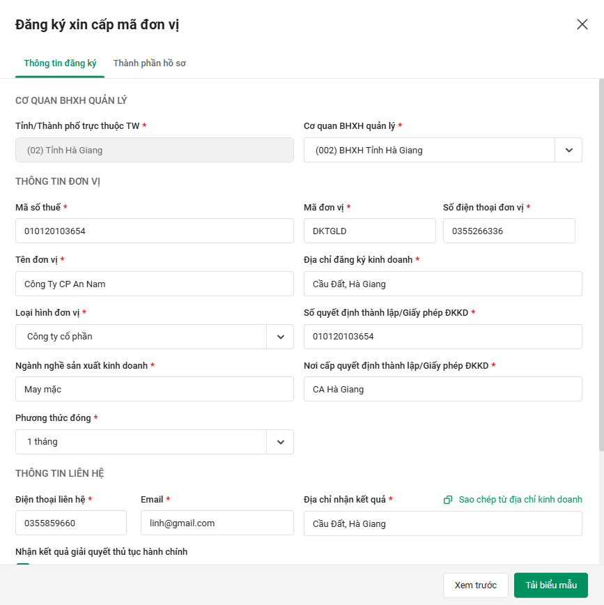Expand the Cơ quan BHXH quản lý dropdown
Viewport: 604px width, 605px height.
click(568, 150)
